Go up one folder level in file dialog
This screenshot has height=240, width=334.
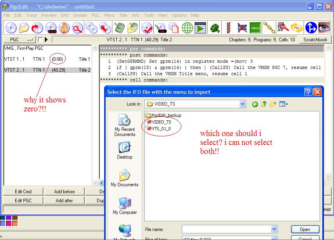pyautogui.click(x=264, y=104)
